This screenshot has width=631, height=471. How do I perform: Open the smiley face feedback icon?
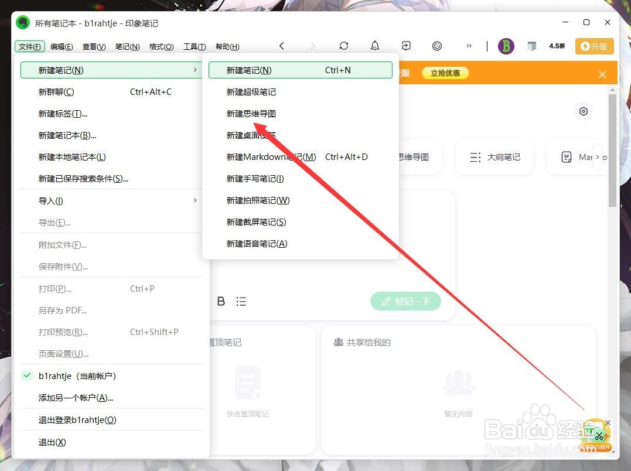click(437, 46)
